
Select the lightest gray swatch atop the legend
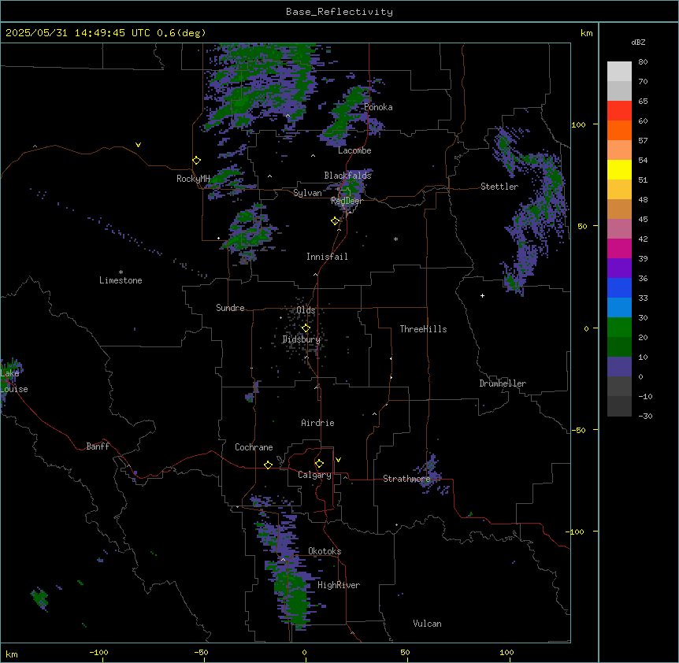(619, 71)
